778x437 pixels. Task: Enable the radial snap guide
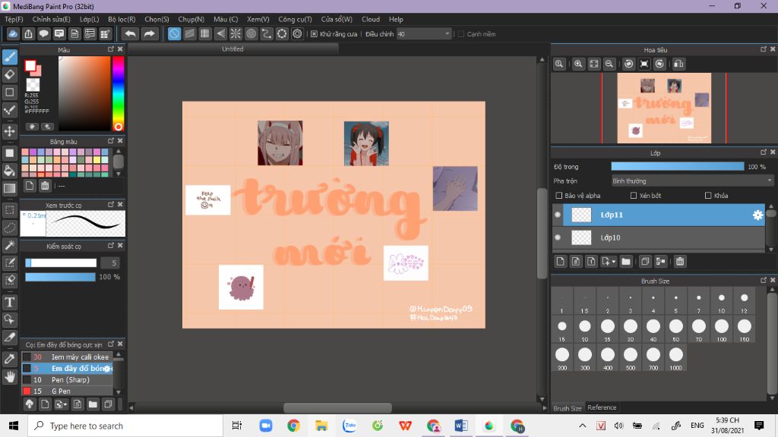[x=236, y=33]
